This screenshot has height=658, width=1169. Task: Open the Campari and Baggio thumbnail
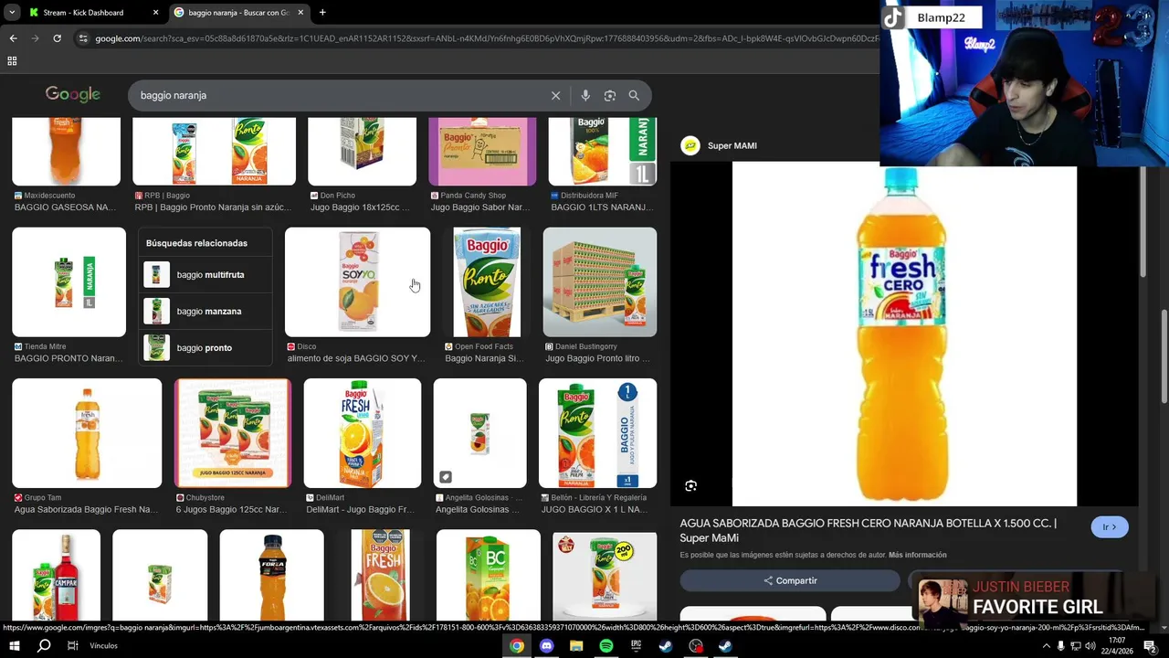point(57,576)
